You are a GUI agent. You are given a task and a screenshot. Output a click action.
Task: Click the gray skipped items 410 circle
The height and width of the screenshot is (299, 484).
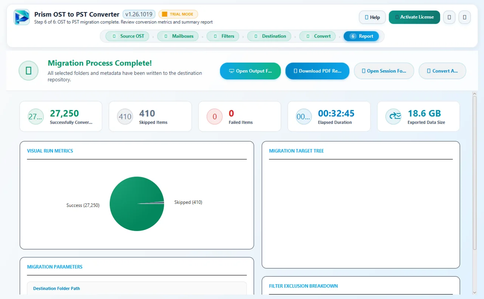(125, 116)
